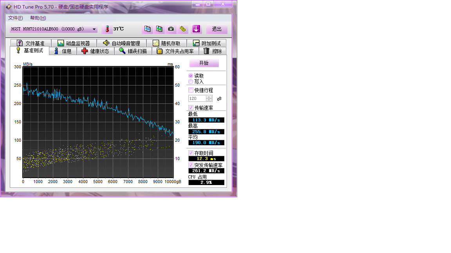Viewport: 451px width, 253px height.
Task: Open the 帮助 help menu
Action: click(x=38, y=18)
